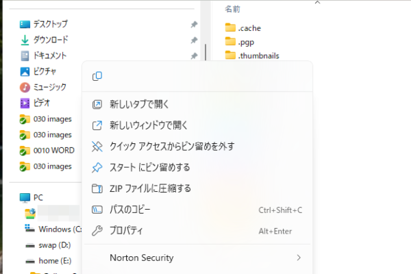Viewport: 411px width, 274px height.
Task: Click the wrench icon next to プロパティ
Action: click(x=97, y=231)
